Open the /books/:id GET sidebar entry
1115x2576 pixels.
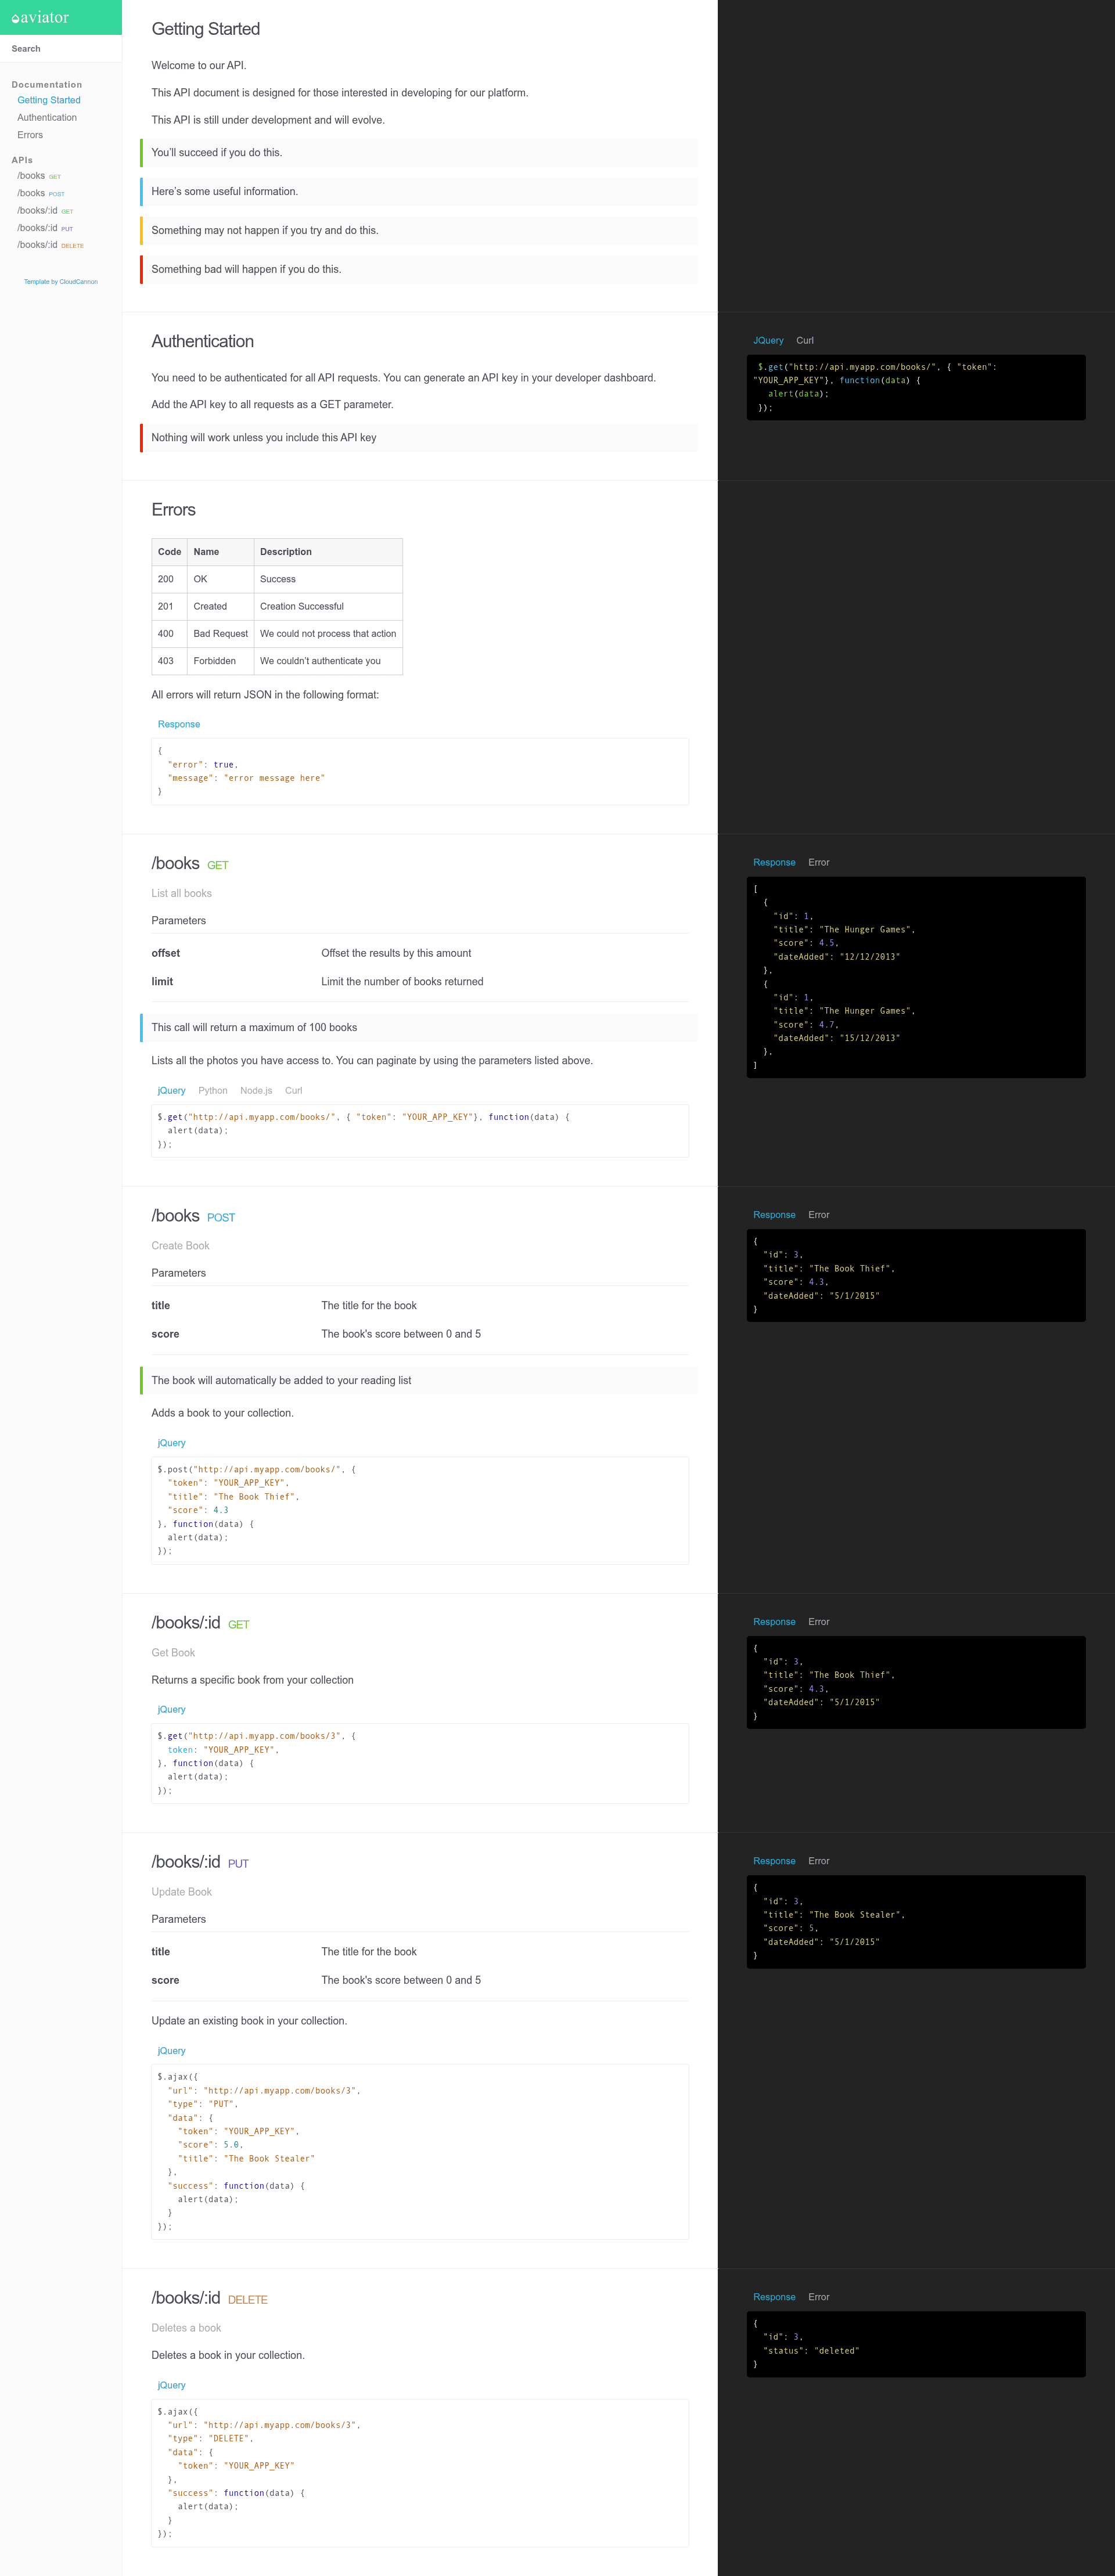45,211
